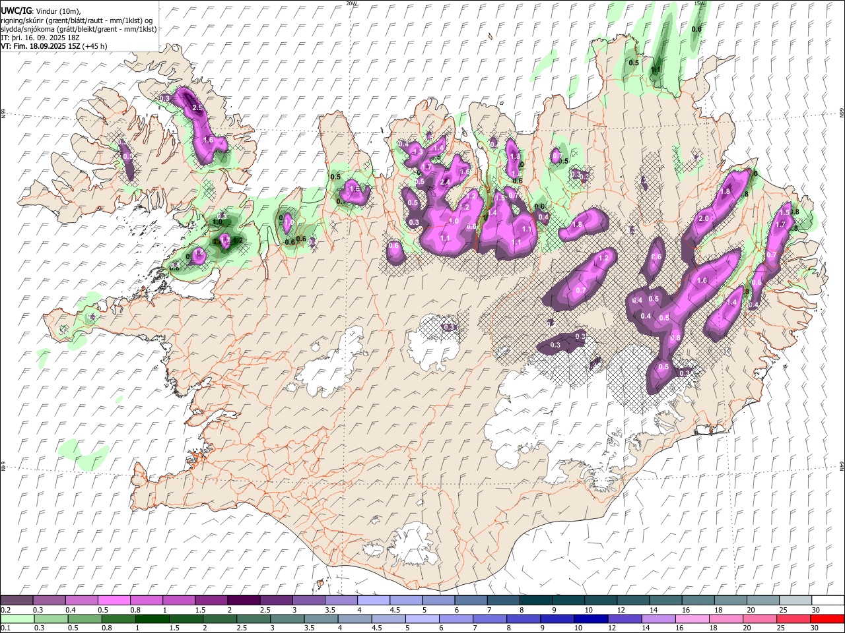Click the 'Vindur (10m)' label

(57, 11)
